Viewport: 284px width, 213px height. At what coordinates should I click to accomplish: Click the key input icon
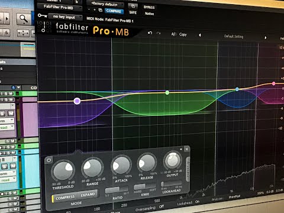click(42, 15)
